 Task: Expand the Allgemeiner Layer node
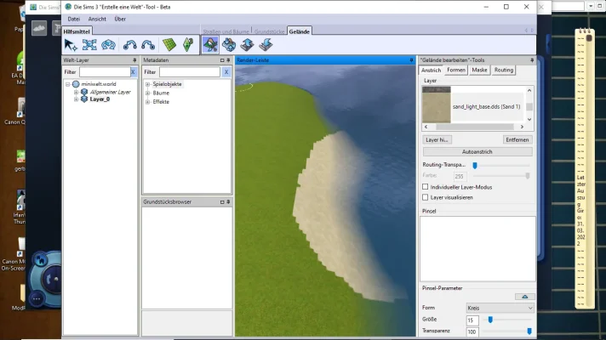[76, 92]
